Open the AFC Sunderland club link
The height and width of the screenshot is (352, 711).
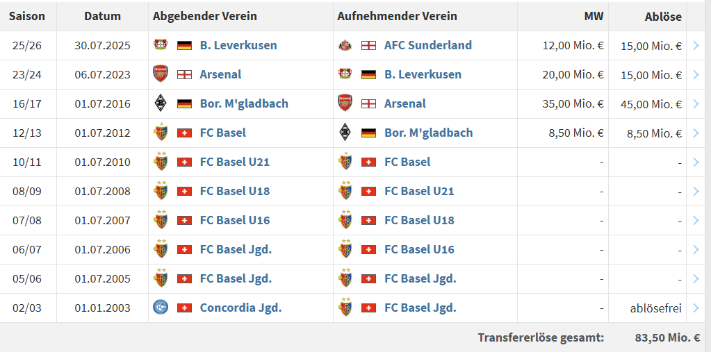[x=427, y=45]
